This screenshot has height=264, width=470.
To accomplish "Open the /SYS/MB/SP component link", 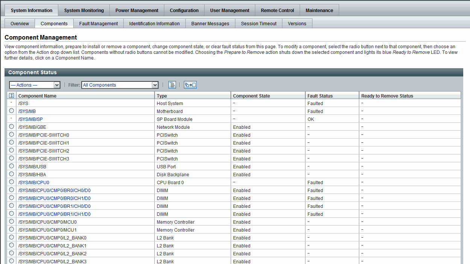I will [30, 119].
